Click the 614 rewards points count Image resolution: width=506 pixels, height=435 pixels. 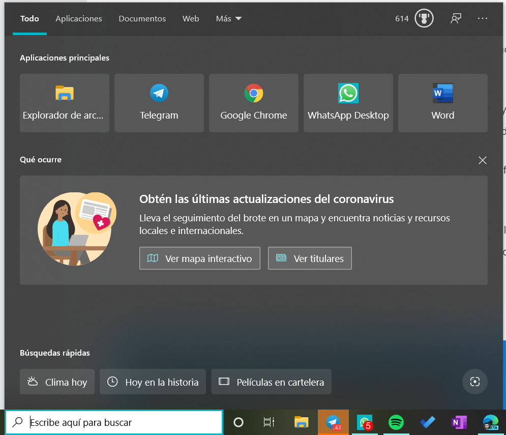pos(402,19)
